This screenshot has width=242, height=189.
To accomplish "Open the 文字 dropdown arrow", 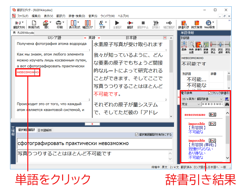I will [106, 22].
